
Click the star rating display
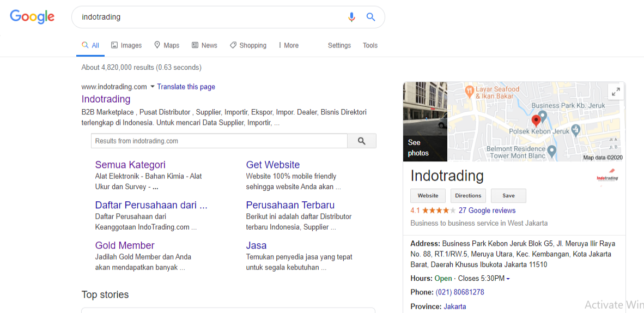pos(439,210)
